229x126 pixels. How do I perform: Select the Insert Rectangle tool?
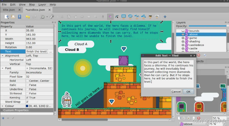[123, 17]
